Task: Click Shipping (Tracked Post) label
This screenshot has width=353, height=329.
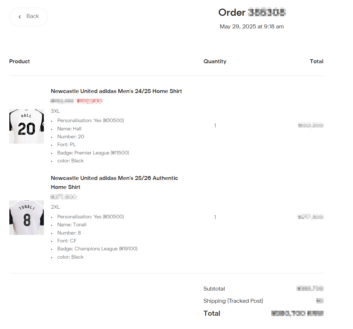Action: pos(233,301)
